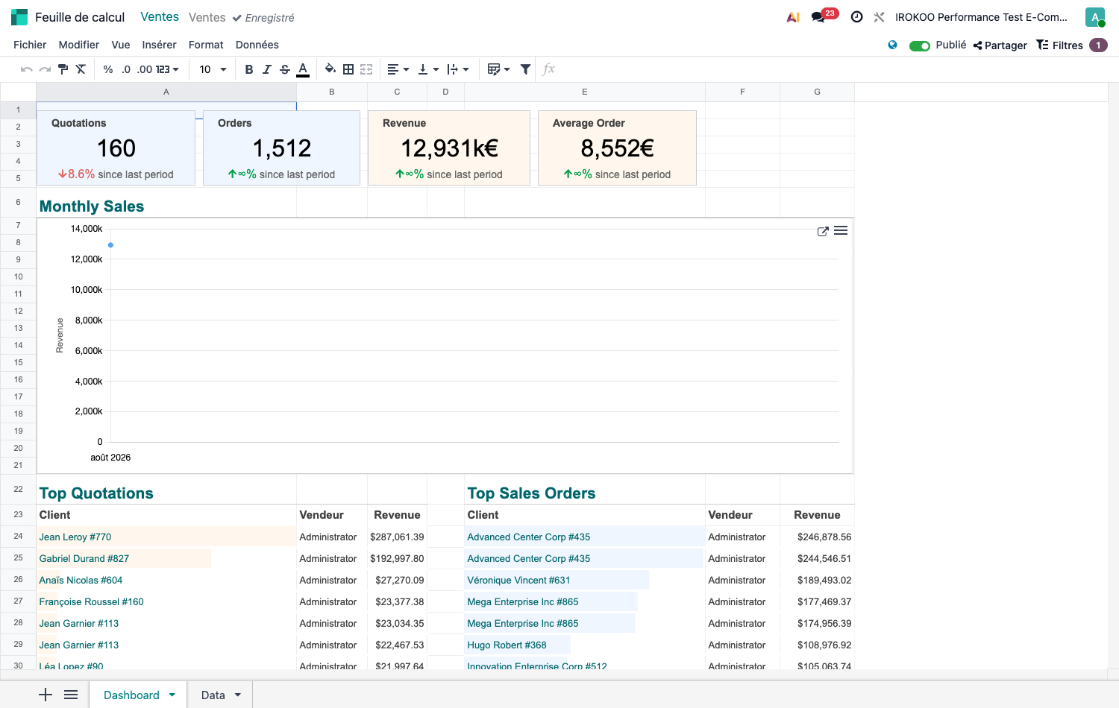The width and height of the screenshot is (1119, 708).
Task: Toggle the filter icon in toolbar
Action: click(x=526, y=69)
